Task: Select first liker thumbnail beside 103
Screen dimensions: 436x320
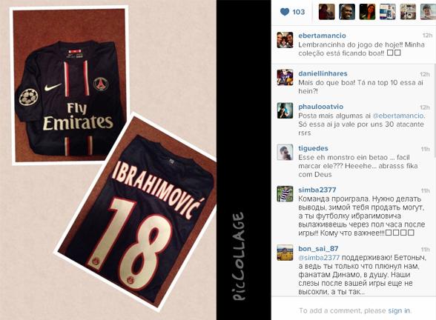Action: pos(326,12)
